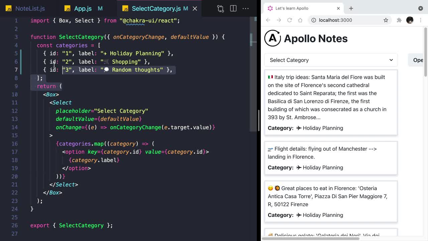Bookmark this page with star icon

point(386,20)
